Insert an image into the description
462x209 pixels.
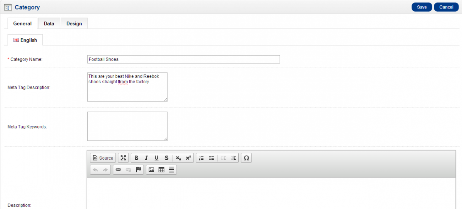pos(151,170)
